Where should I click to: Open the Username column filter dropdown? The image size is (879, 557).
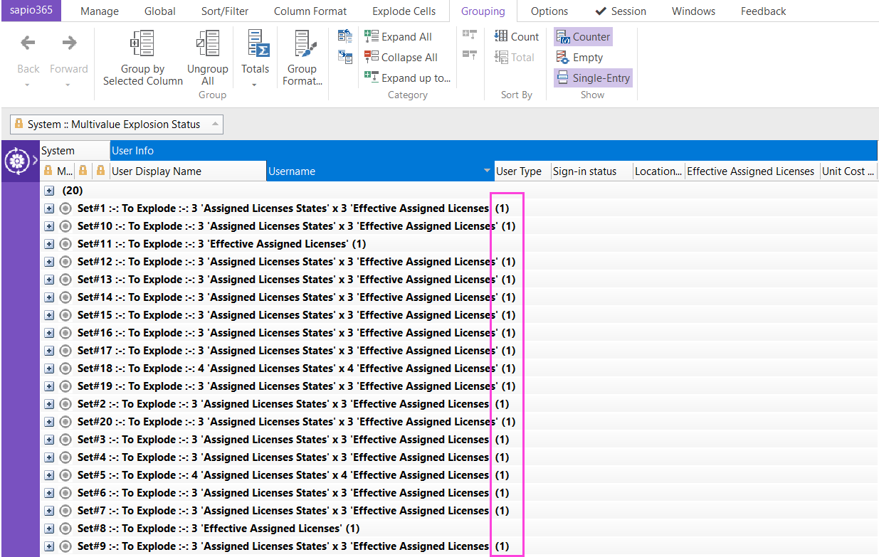[x=487, y=171]
